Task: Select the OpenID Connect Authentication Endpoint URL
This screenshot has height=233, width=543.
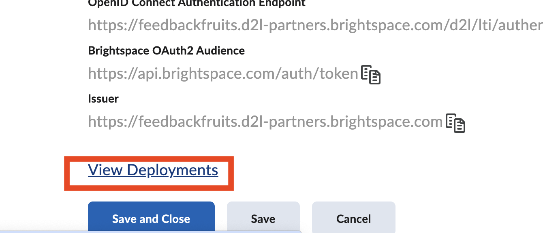Action: pyautogui.click(x=315, y=25)
